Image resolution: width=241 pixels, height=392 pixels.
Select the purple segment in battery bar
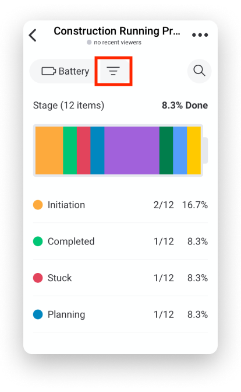(x=132, y=150)
